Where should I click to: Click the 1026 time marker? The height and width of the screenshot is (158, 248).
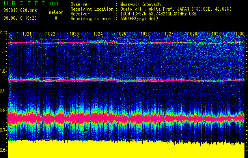145,34
